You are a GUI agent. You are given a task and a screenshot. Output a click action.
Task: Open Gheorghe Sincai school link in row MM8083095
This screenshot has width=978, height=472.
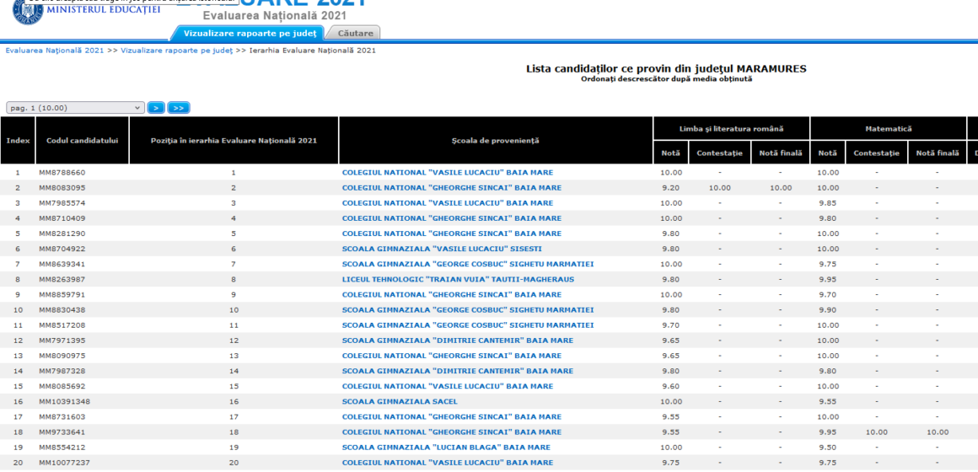pyautogui.click(x=452, y=188)
